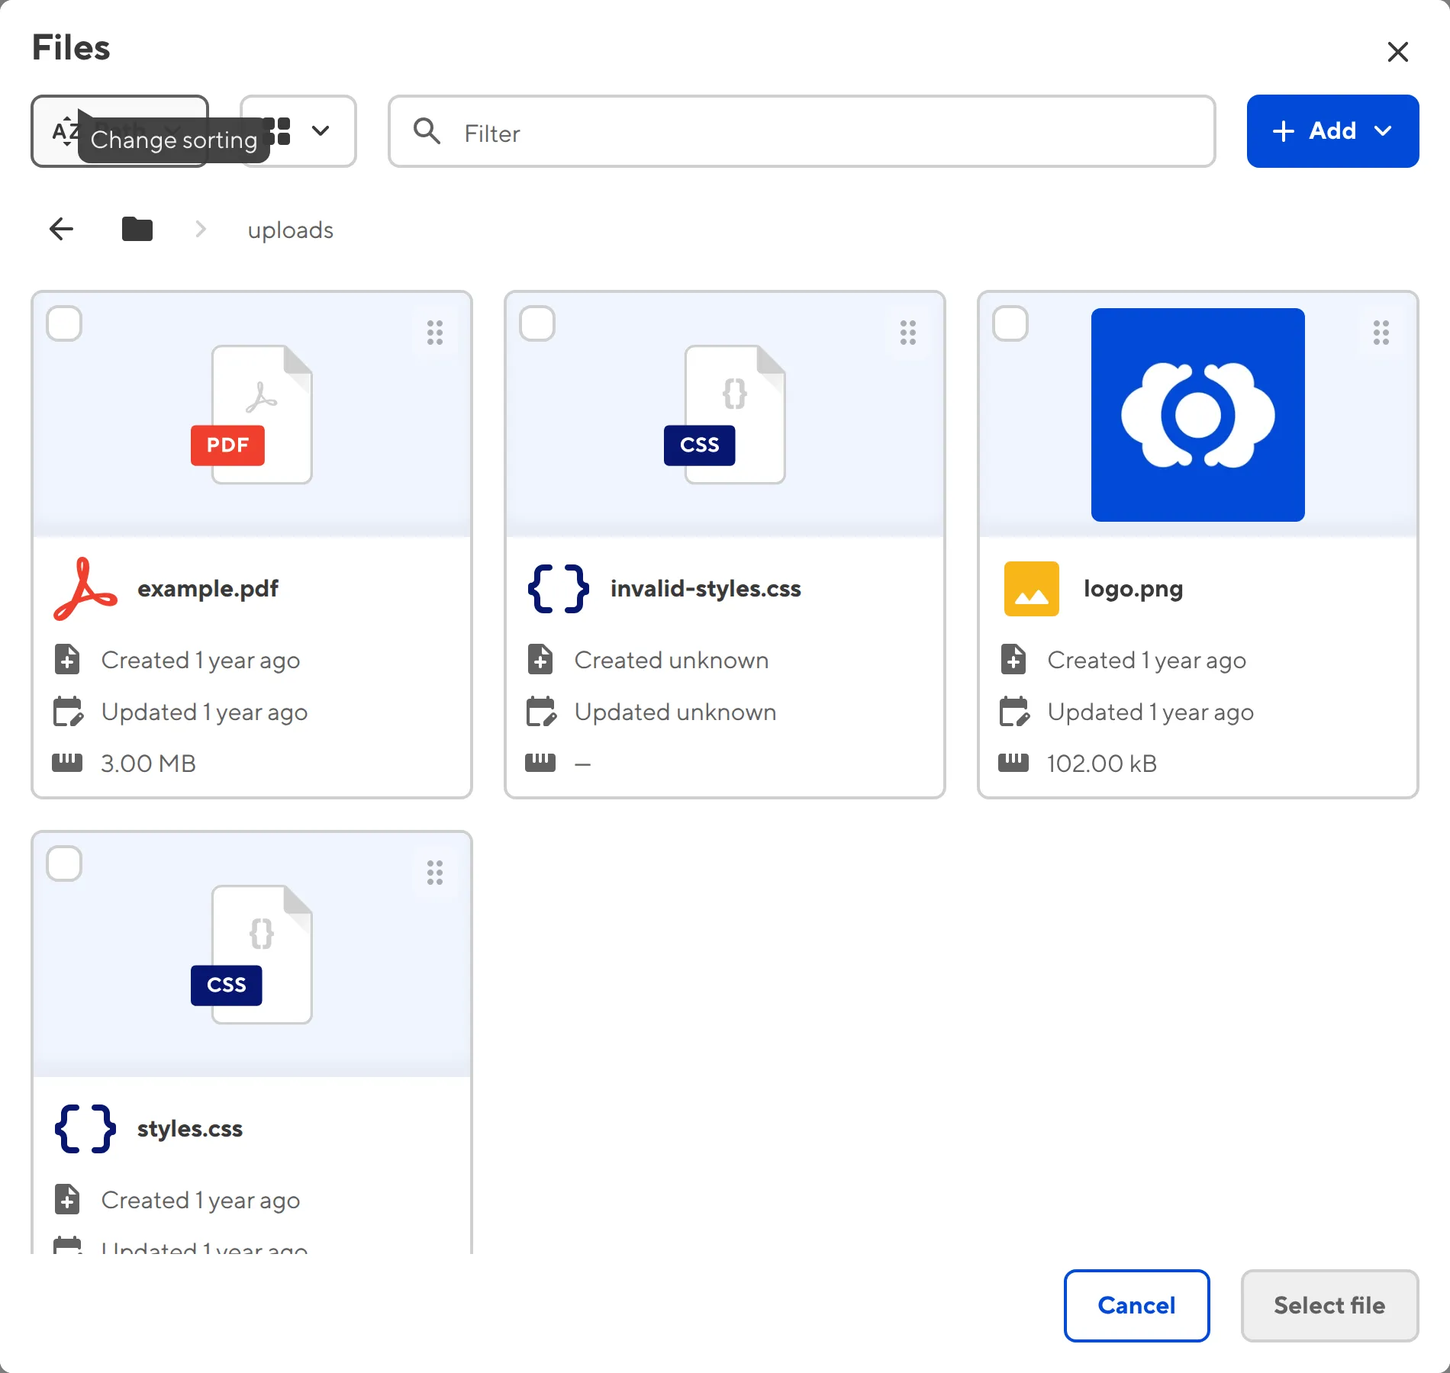Image resolution: width=1450 pixels, height=1373 pixels.
Task: Focus the Filter input field
Action: 824,133
